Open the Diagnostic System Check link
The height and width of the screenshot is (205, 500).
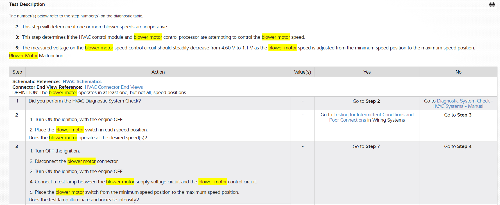click(x=463, y=101)
